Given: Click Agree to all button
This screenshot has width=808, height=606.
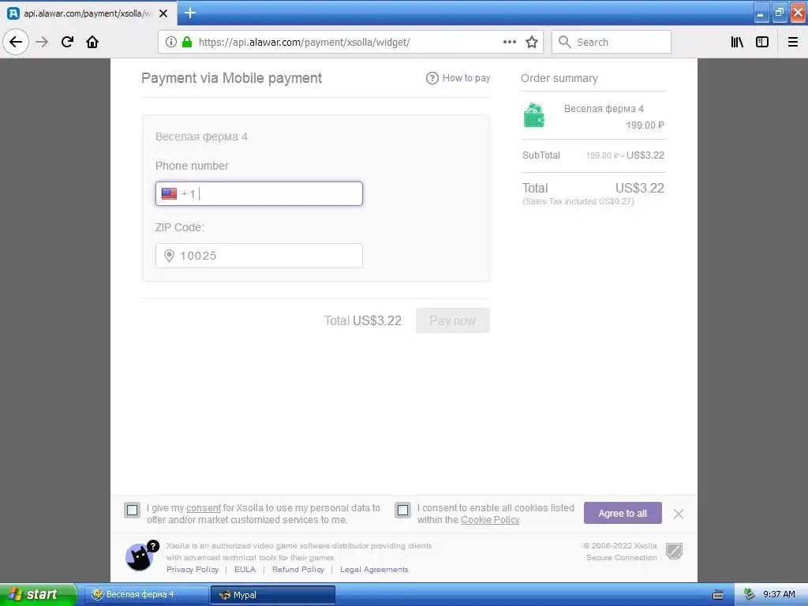Looking at the screenshot, I should [x=623, y=513].
